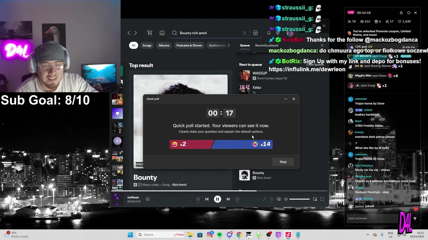Open Spotify Home icon
The height and width of the screenshot is (240, 428).
(162, 33)
